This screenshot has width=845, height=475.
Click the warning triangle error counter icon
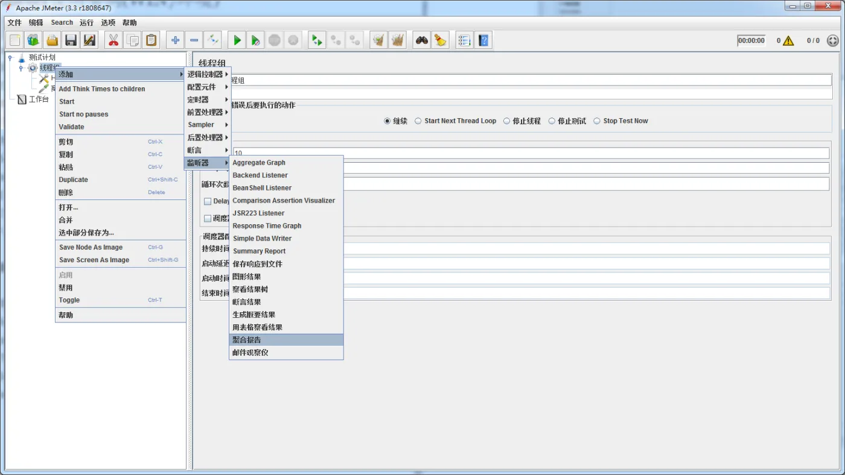[x=788, y=41]
